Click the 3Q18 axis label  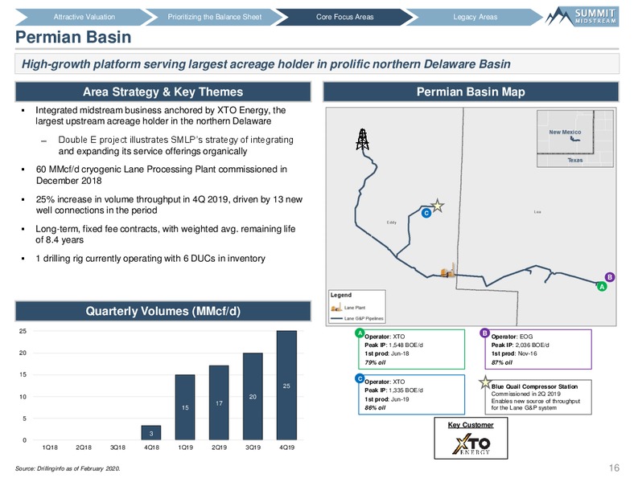(117, 447)
